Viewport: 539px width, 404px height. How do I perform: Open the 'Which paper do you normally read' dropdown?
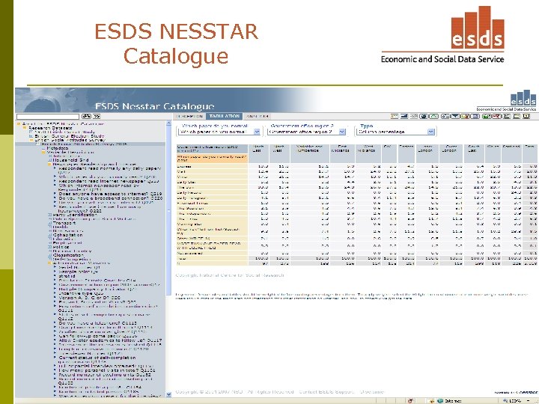(219, 132)
